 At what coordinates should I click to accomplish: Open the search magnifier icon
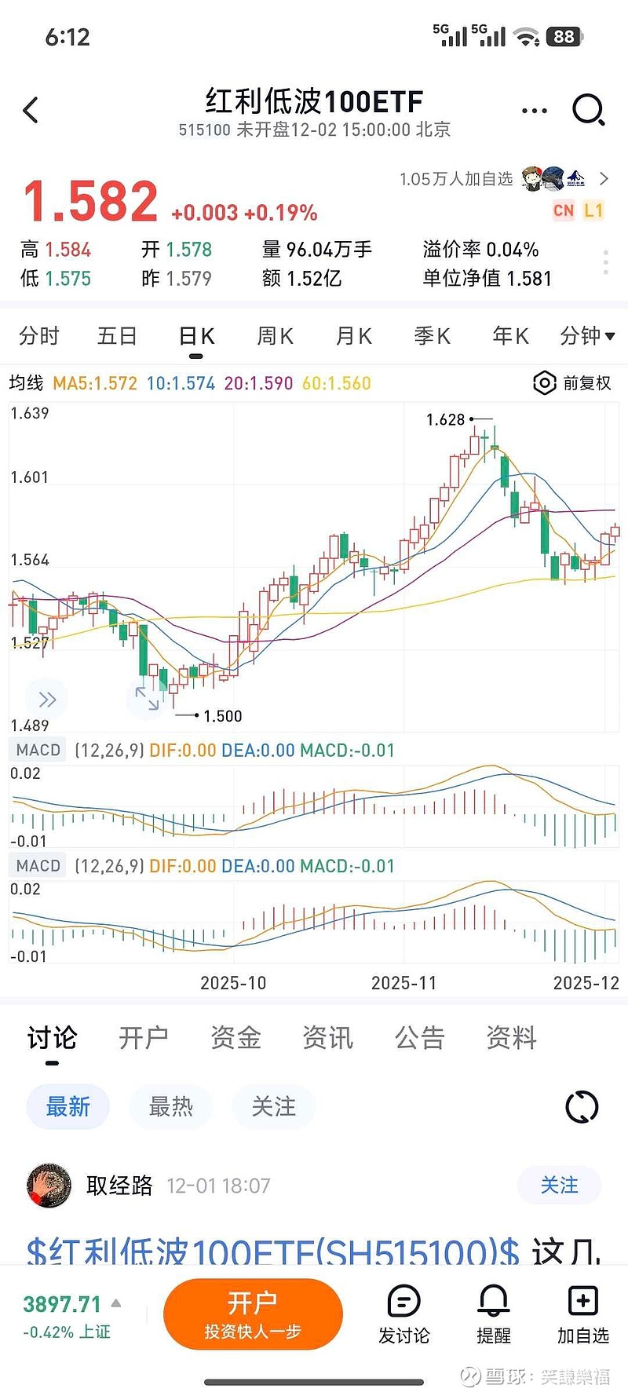[588, 110]
